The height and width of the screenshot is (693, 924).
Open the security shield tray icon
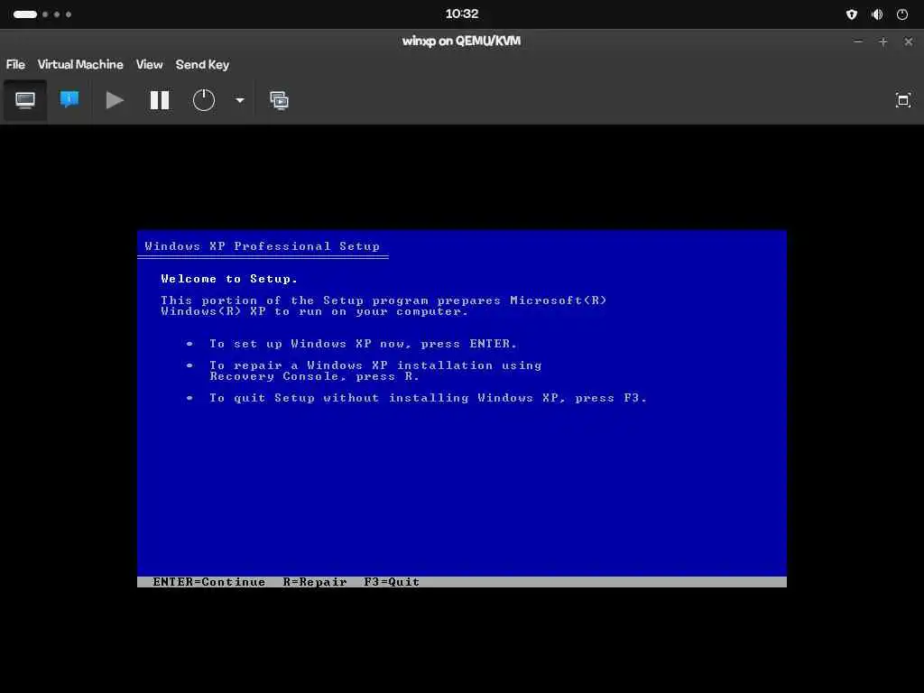click(x=852, y=14)
